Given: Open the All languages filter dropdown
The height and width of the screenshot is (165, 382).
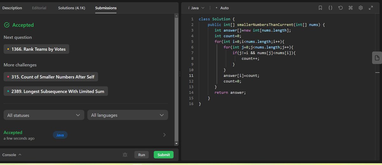Looking at the screenshot, I should pyautogui.click(x=128, y=115).
